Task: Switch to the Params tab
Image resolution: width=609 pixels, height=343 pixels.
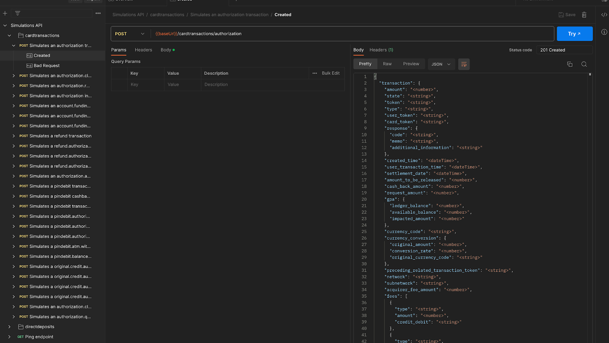Action: [x=119, y=50]
